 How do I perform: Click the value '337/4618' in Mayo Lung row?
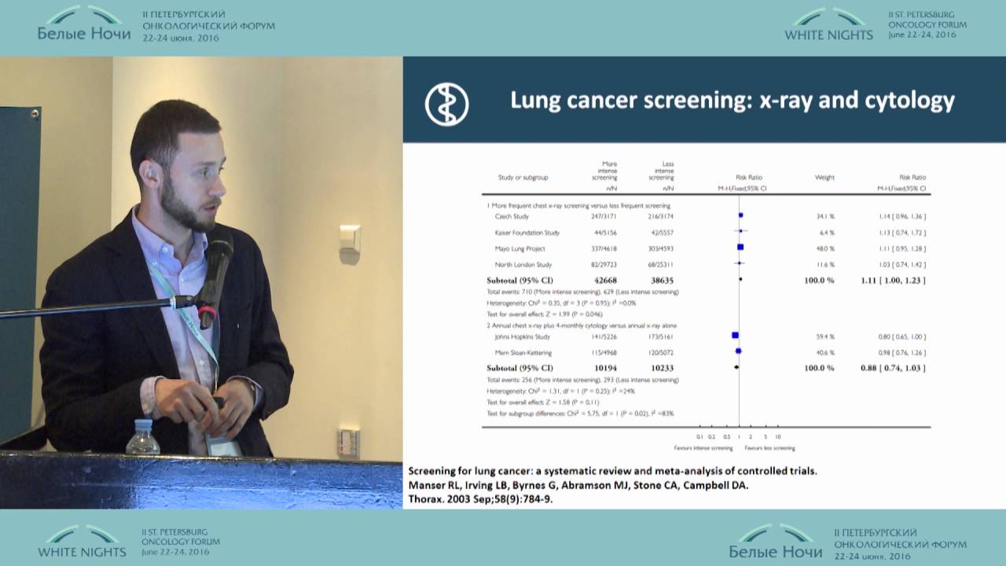point(604,248)
